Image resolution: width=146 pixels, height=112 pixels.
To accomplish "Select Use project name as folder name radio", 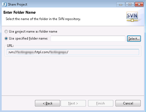I will point(6,31).
